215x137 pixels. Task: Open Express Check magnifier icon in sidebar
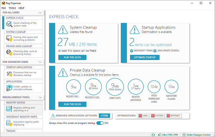(x=9, y=24)
